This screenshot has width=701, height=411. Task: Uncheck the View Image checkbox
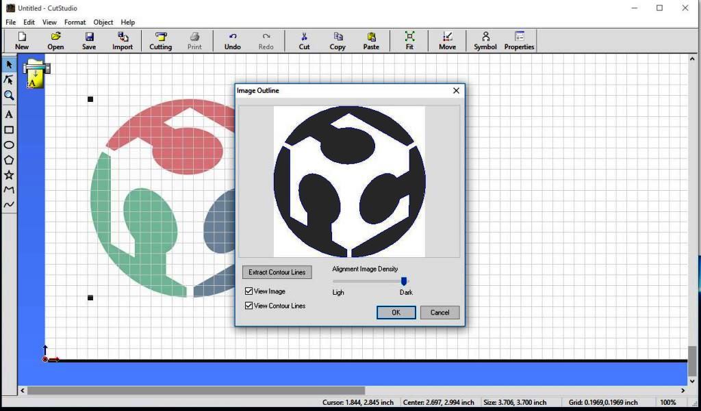tap(249, 291)
